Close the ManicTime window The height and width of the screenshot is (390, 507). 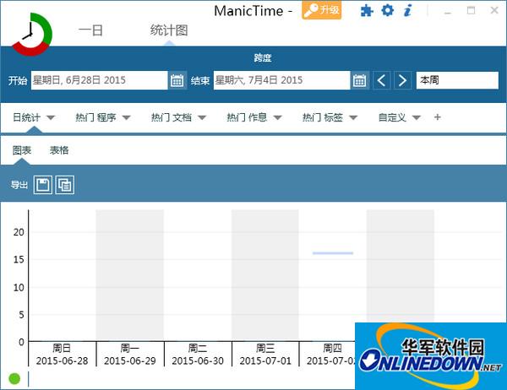494,10
